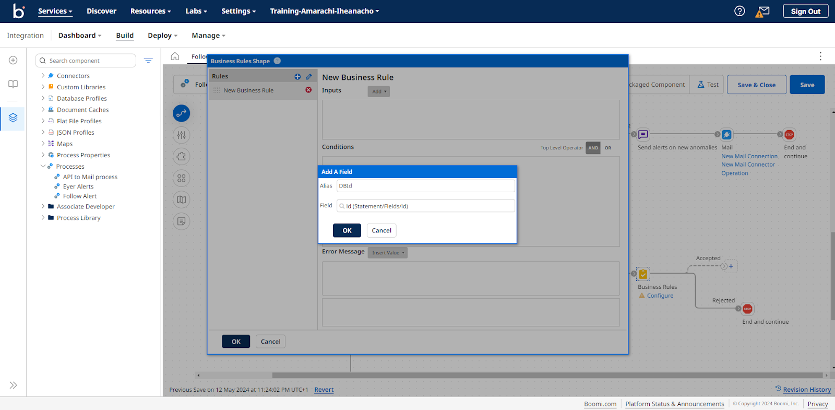835x410 pixels.
Task: Click the filter icon beside search box
Action: (148, 61)
